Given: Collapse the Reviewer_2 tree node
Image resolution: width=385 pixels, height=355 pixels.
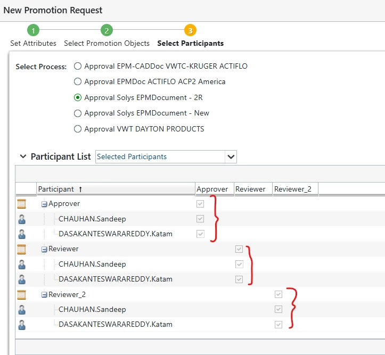Looking at the screenshot, I should point(44,295).
